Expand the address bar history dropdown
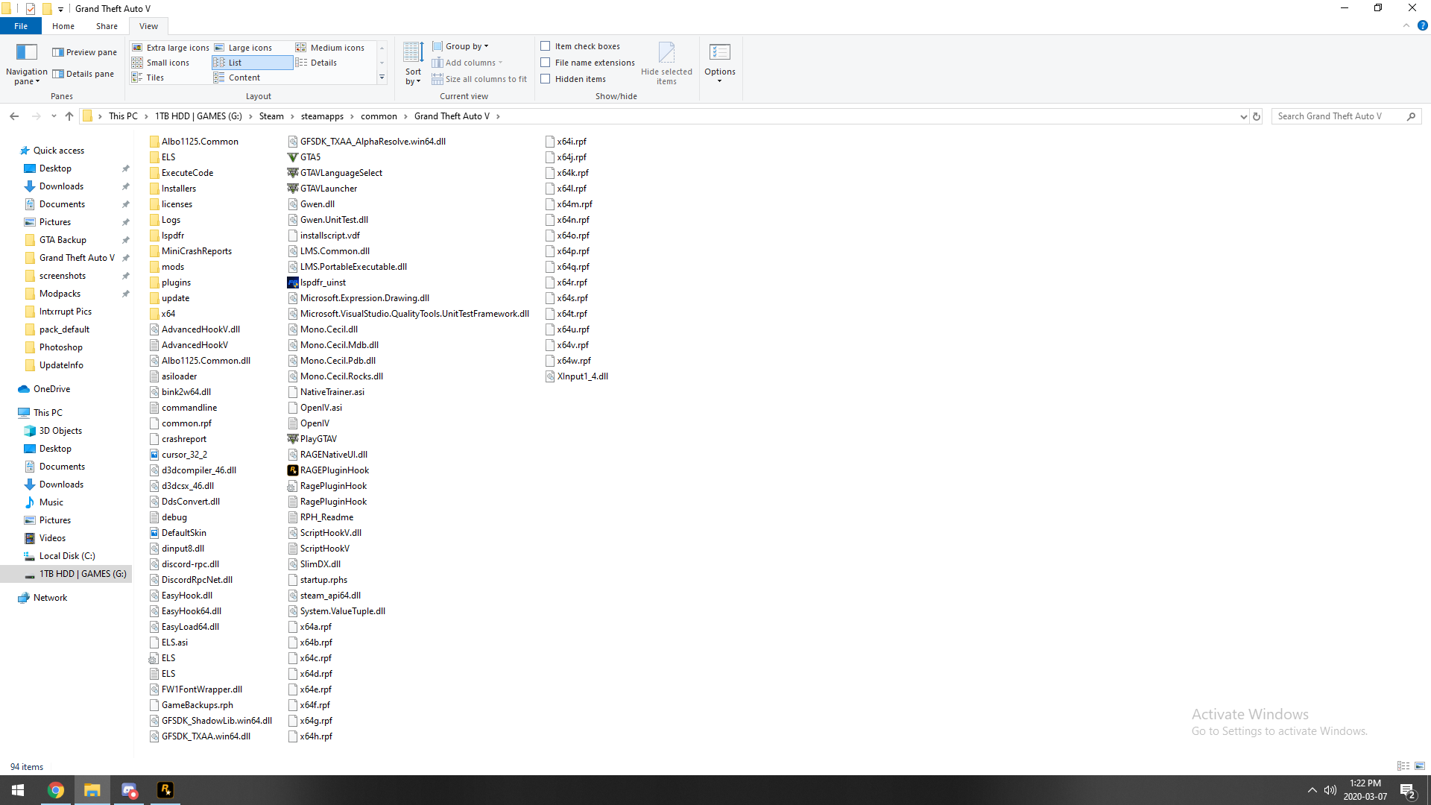 tap(1242, 116)
